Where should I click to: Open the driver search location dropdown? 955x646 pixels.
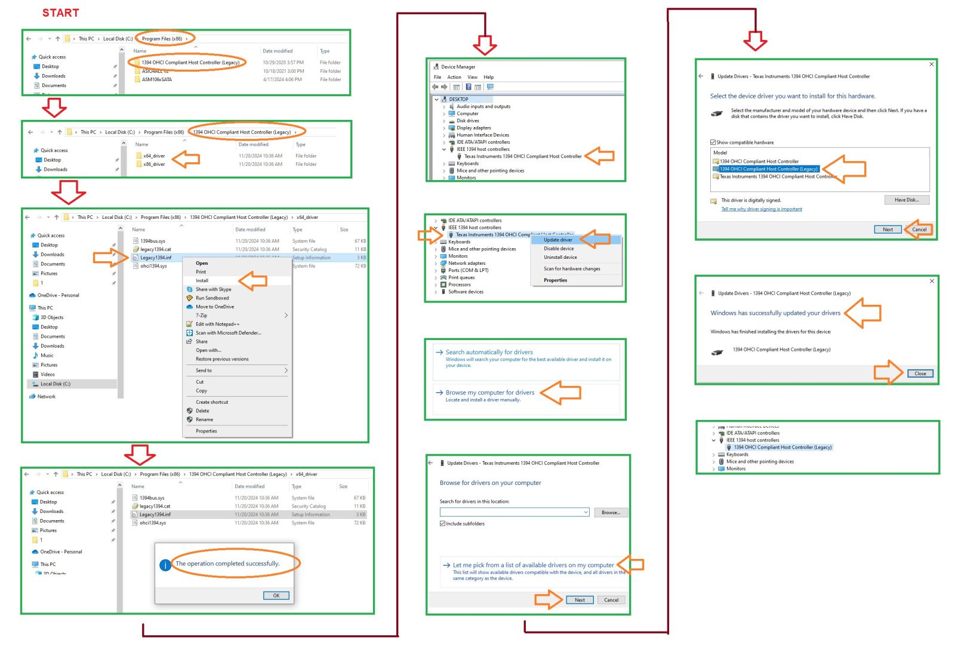tap(586, 512)
